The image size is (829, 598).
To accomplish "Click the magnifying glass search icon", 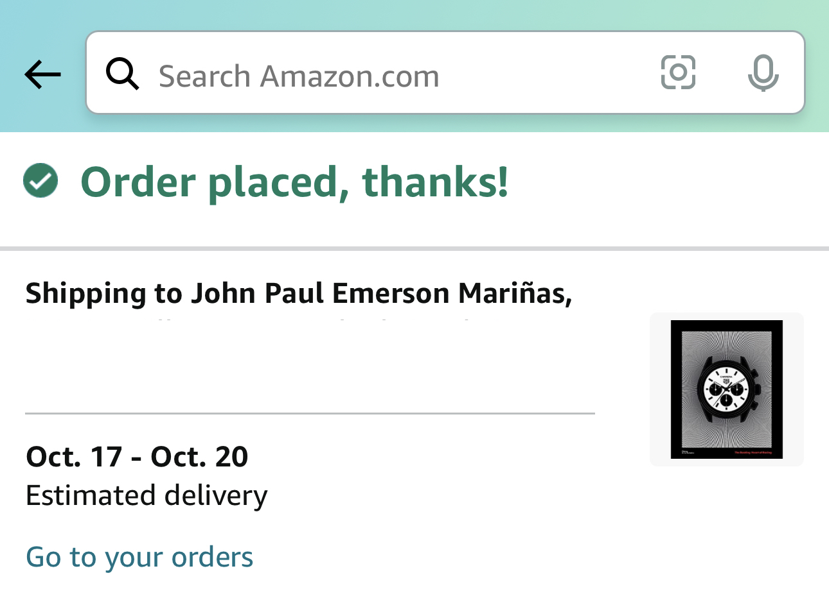I will 122,73.
